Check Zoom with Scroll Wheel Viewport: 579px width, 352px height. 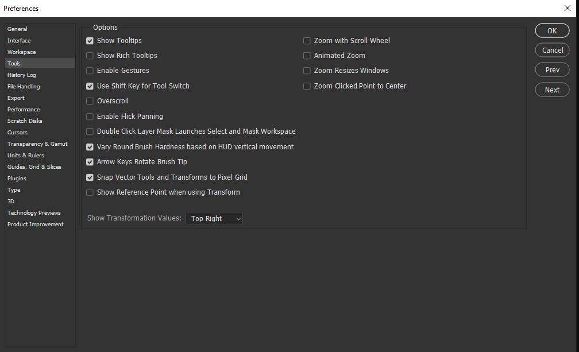click(x=307, y=40)
